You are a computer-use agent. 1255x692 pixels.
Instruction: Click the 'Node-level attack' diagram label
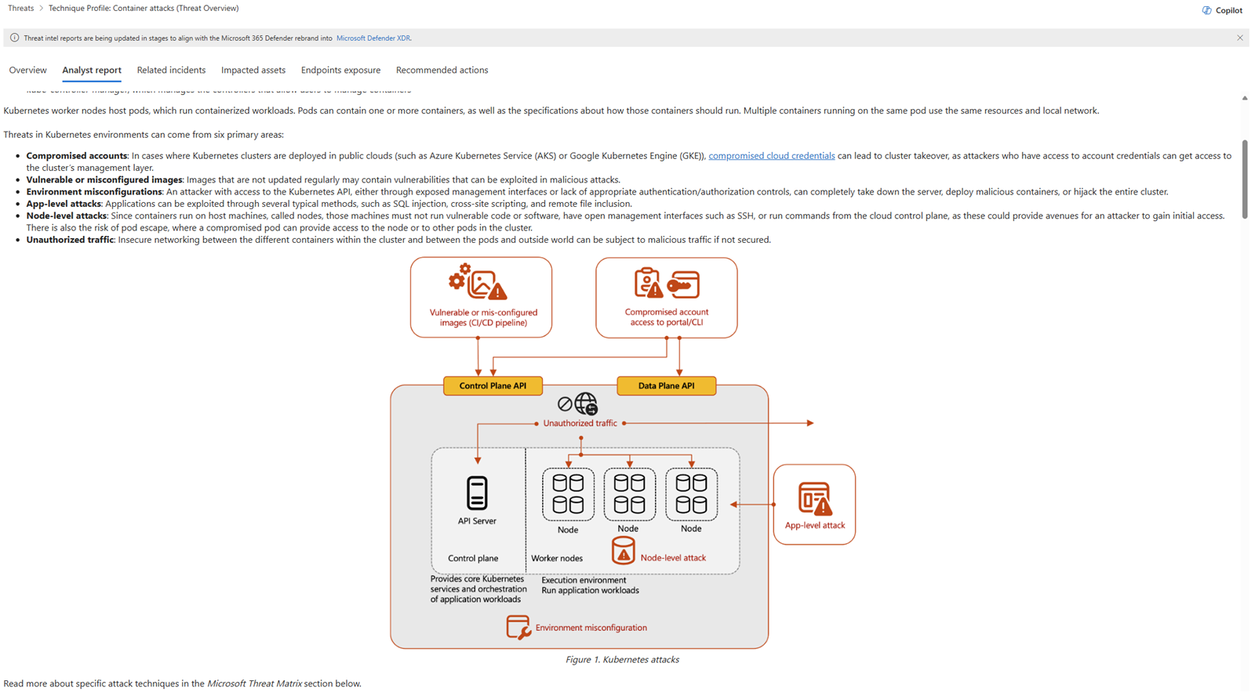tap(673, 558)
